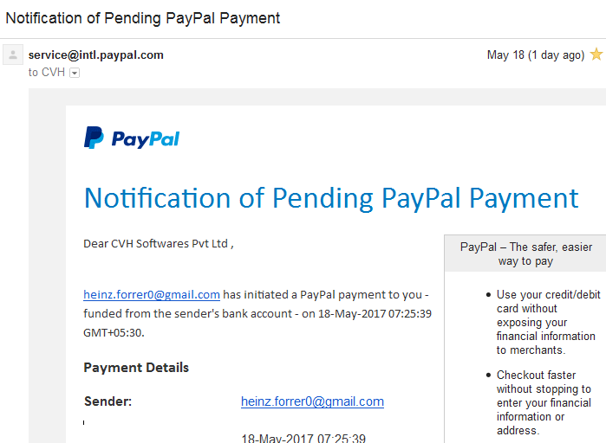Click the large blue notification heading
Image resolution: width=606 pixels, height=443 pixels.
(331, 198)
